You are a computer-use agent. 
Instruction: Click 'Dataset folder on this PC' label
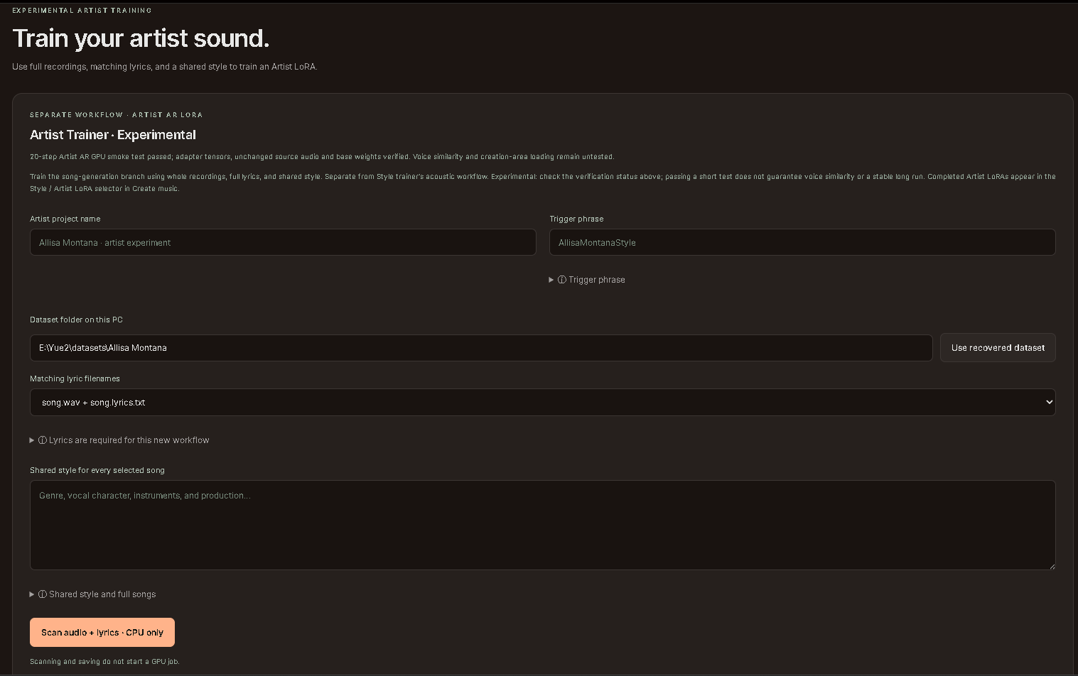[76, 320]
